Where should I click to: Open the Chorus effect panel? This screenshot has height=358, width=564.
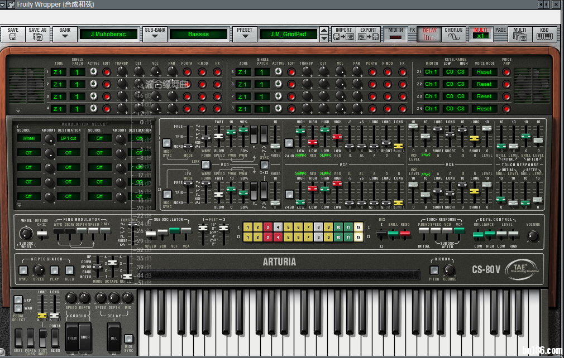(452, 33)
